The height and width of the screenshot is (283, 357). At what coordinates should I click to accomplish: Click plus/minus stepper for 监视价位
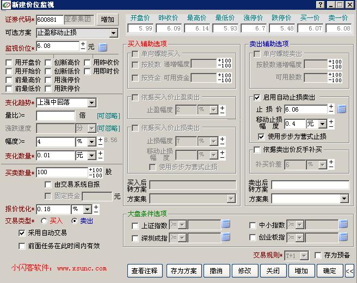(83, 46)
